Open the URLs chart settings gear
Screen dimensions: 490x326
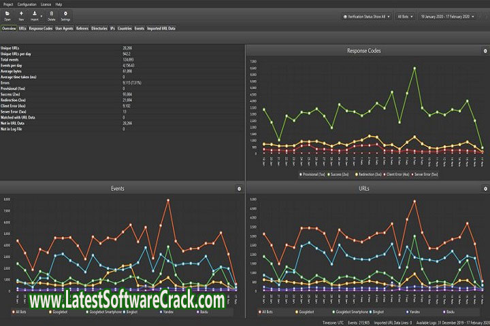click(483, 188)
